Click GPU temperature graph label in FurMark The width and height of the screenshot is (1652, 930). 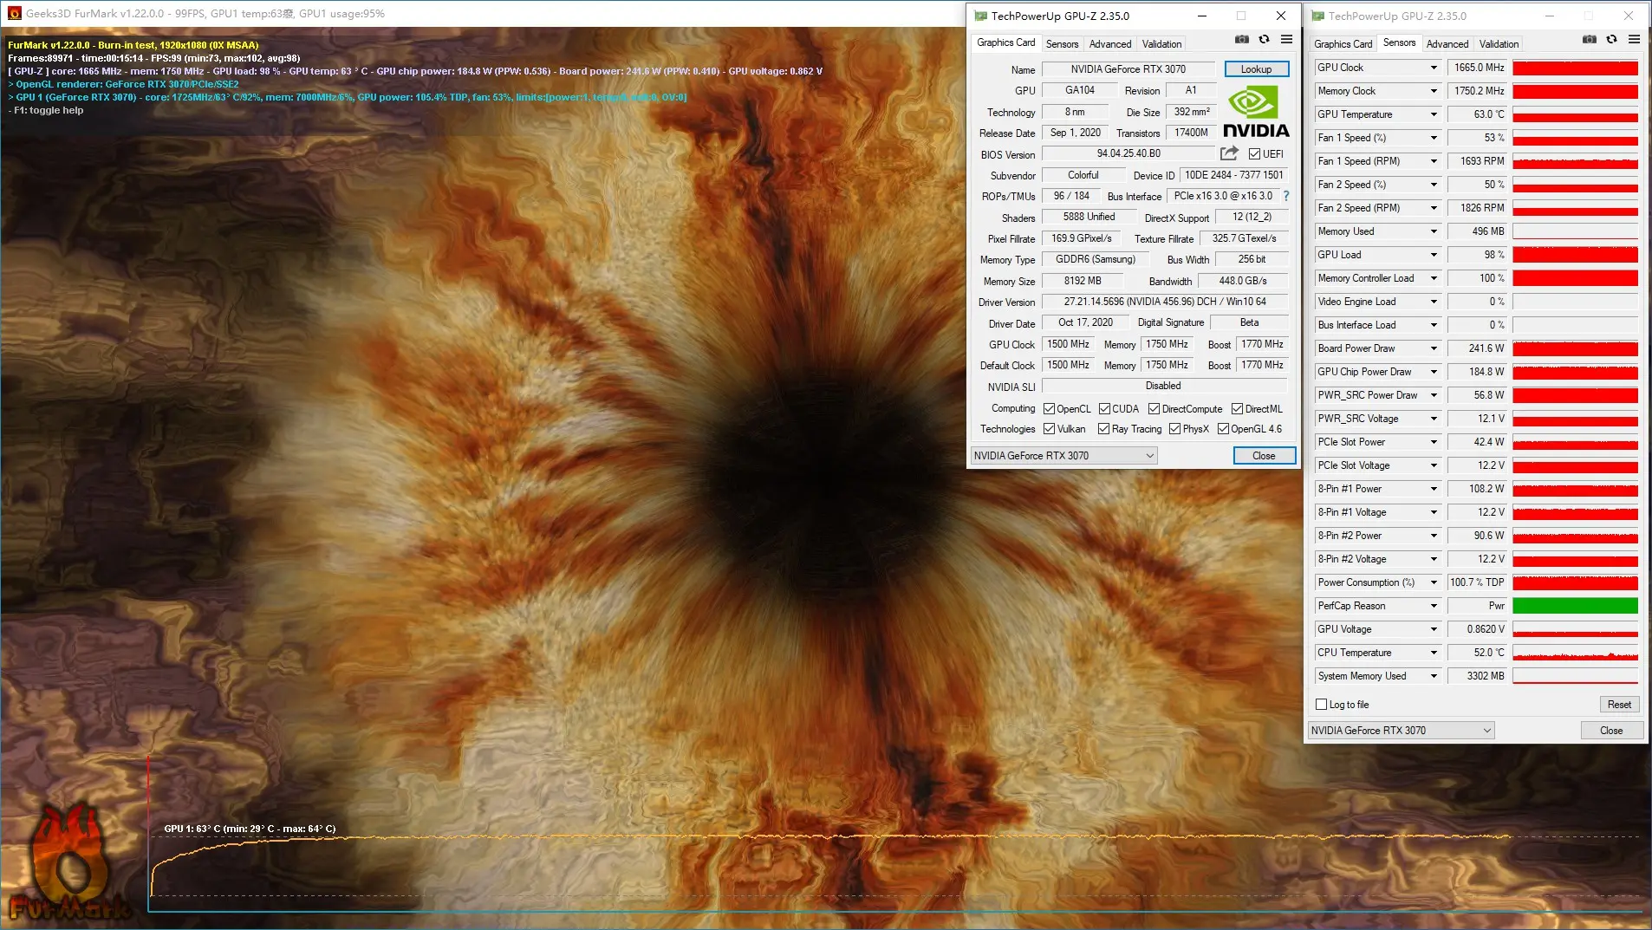(x=250, y=829)
